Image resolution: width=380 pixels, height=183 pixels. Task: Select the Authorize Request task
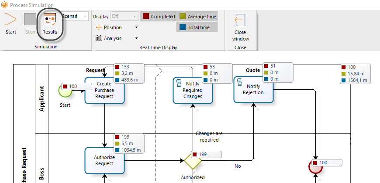coord(104,160)
